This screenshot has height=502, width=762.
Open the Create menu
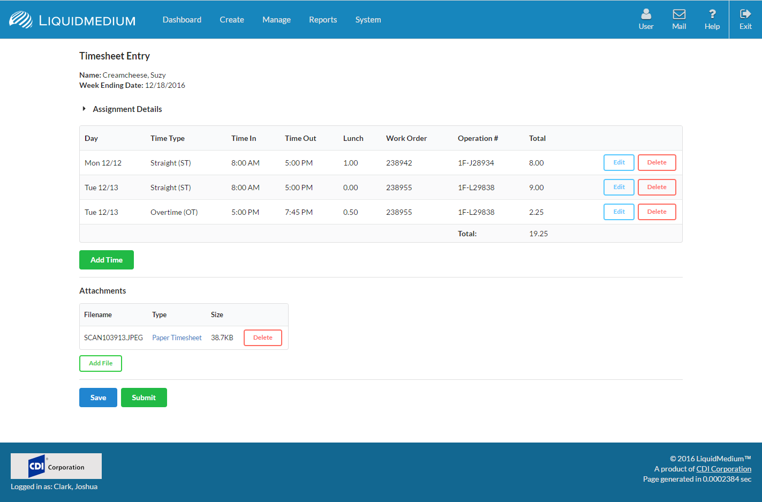point(232,20)
